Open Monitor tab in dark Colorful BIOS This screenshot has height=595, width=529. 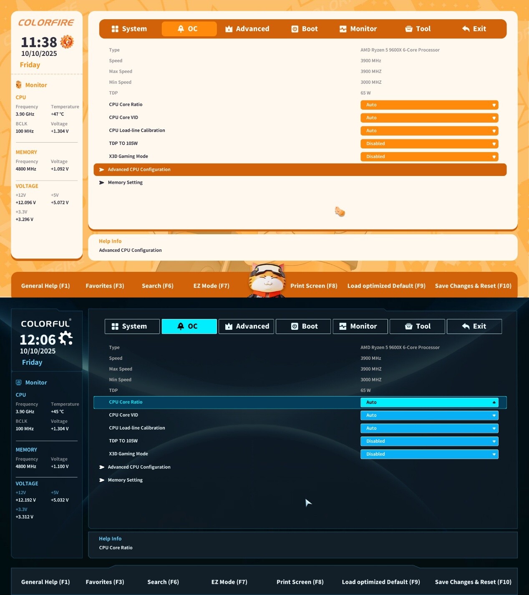360,326
